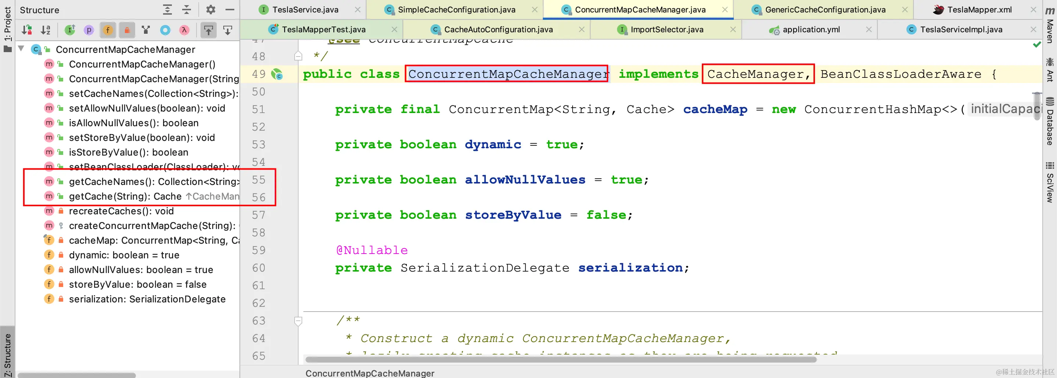Screen dimensions: 1057x378
Task: Click Expand All in Structure header
Action: tap(167, 10)
